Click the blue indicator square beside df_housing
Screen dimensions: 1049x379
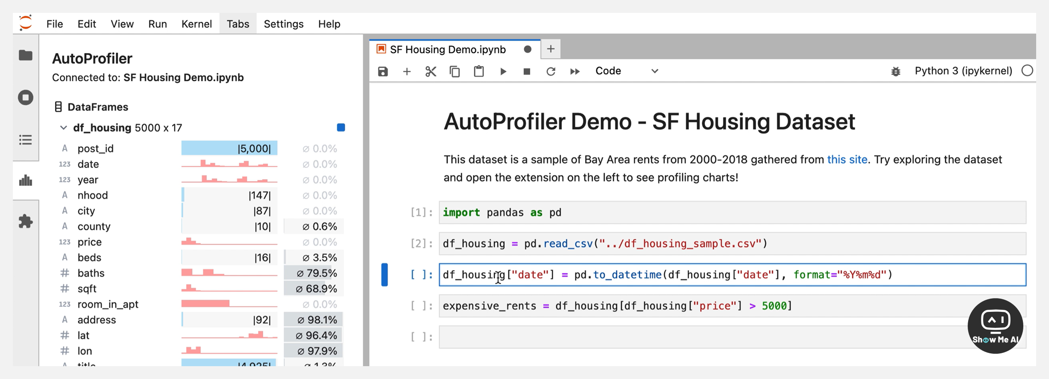click(x=341, y=127)
